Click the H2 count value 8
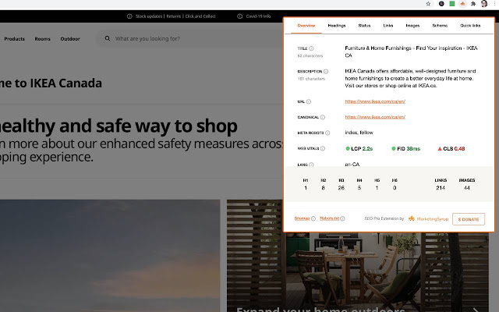Viewport: 499px width, 312px height. [x=323, y=188]
